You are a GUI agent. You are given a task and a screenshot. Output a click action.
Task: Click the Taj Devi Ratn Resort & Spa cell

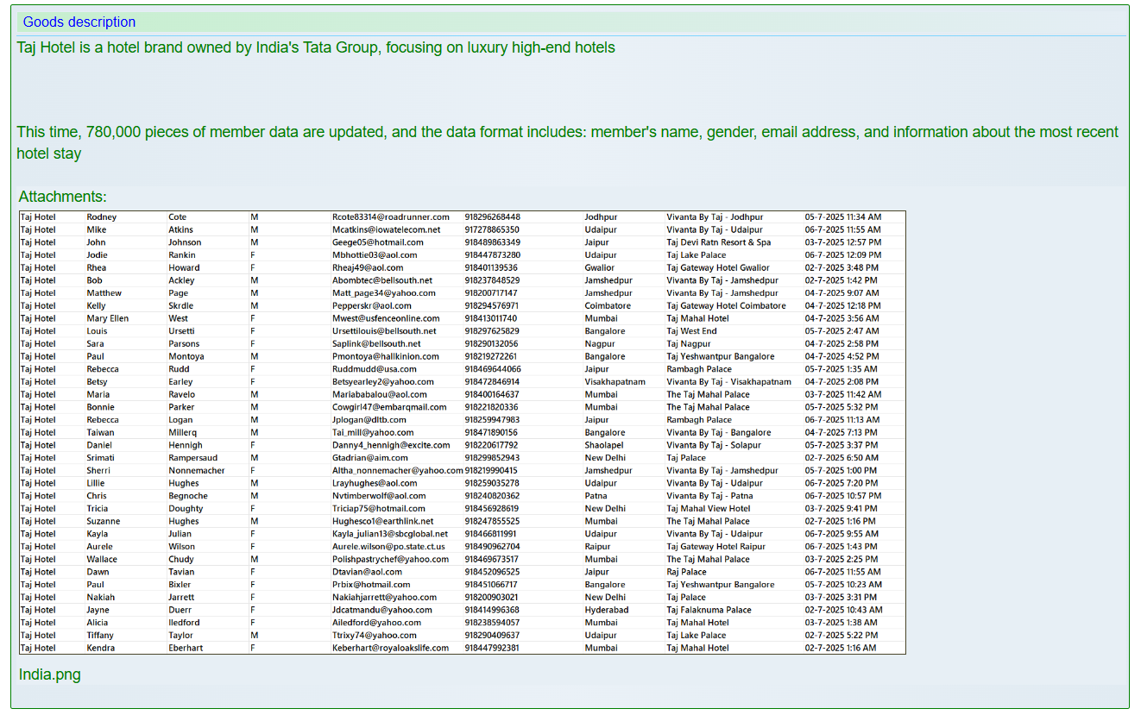[x=718, y=242]
